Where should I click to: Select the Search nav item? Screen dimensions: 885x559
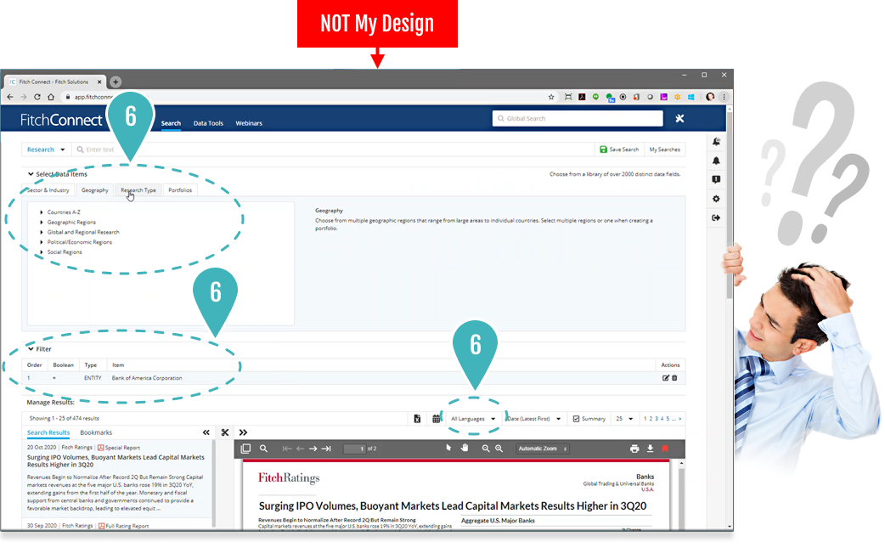pos(171,123)
